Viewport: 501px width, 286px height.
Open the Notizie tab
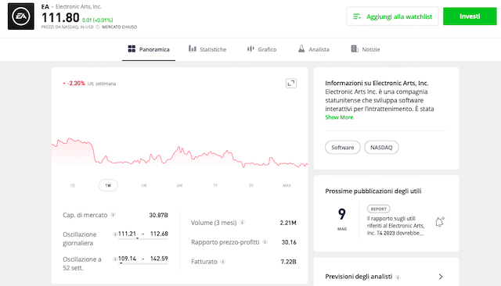366,49
